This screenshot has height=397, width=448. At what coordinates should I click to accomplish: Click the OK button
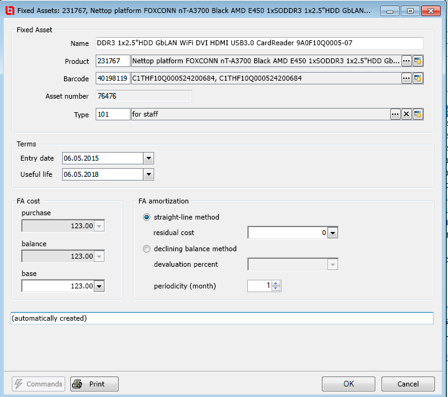click(x=349, y=384)
